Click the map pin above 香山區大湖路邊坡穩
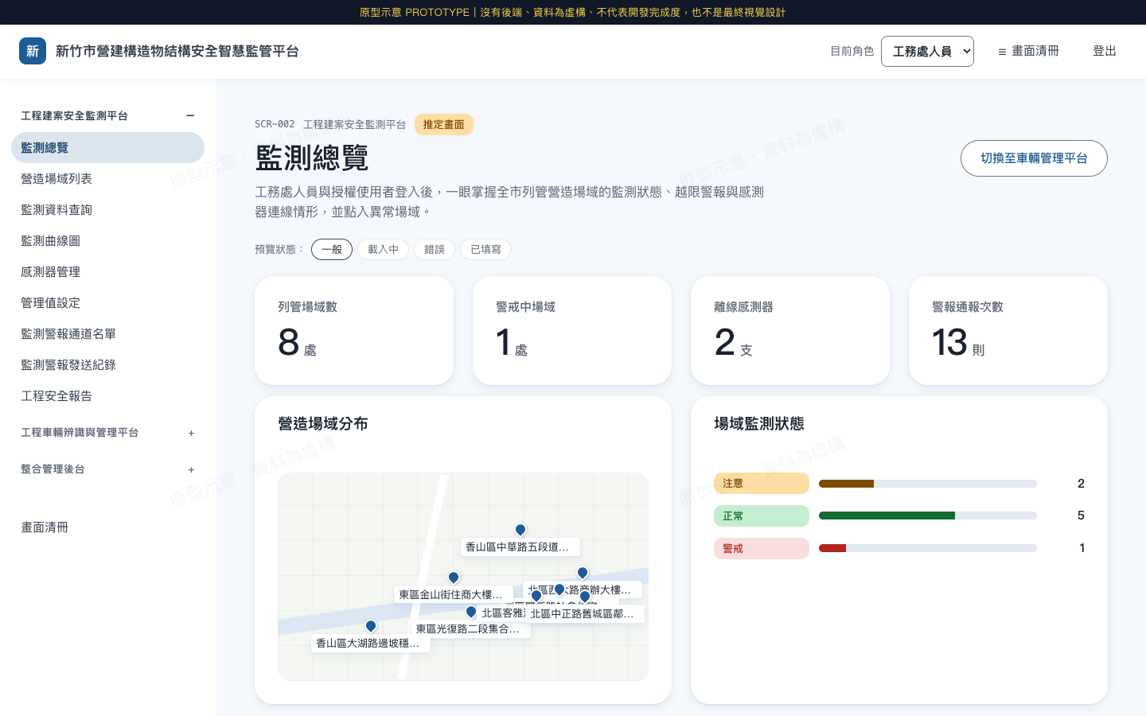Image resolution: width=1146 pixels, height=716 pixels. 371,626
